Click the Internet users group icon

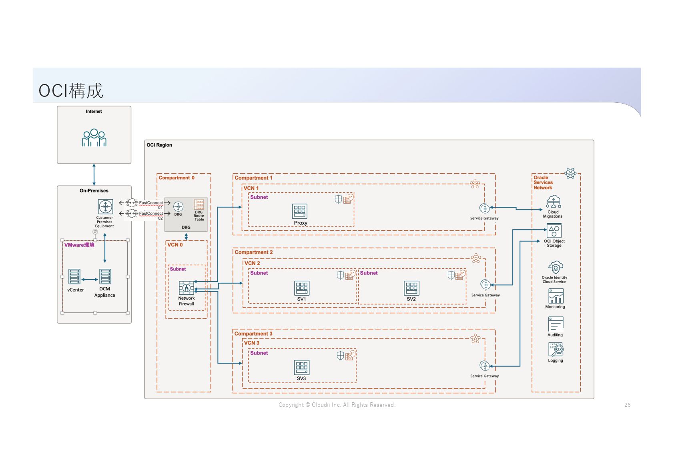[x=94, y=138]
